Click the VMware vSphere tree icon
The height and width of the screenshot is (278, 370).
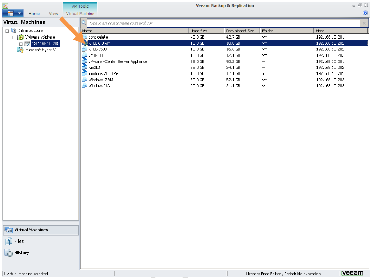pyautogui.click(x=21, y=37)
